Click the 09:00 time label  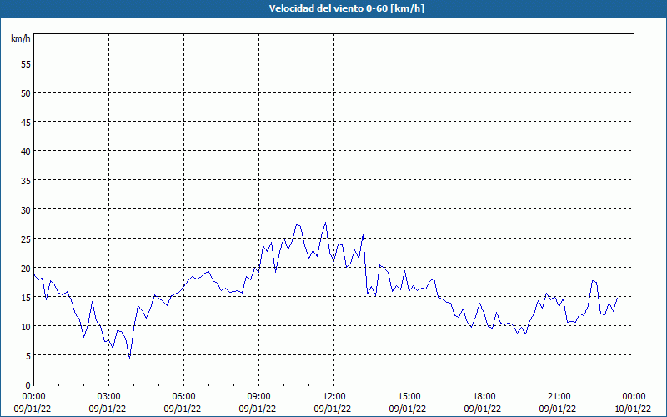click(259, 397)
